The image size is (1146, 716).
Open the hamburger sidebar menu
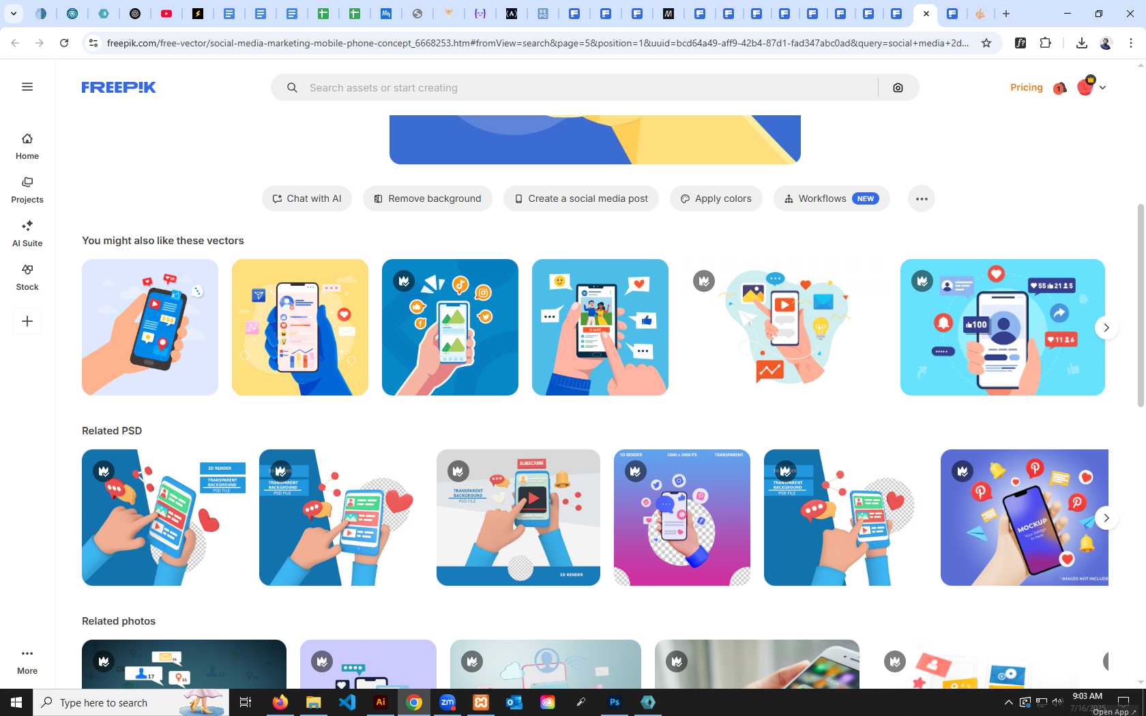pos(27,87)
